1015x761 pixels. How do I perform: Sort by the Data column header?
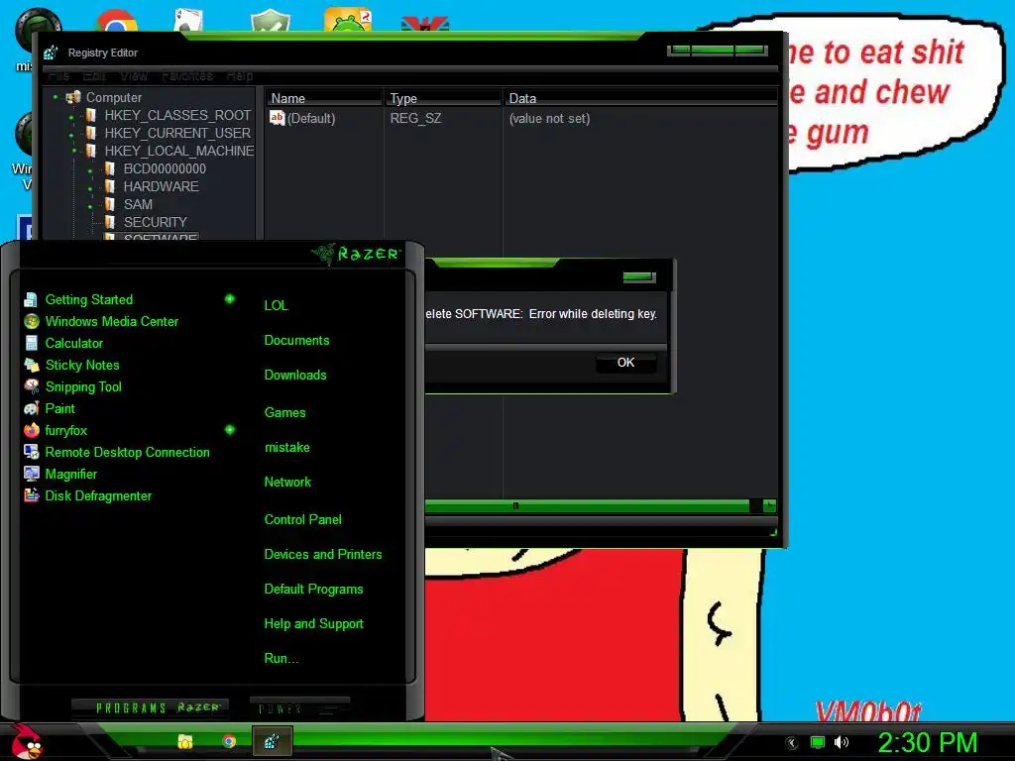pos(641,98)
